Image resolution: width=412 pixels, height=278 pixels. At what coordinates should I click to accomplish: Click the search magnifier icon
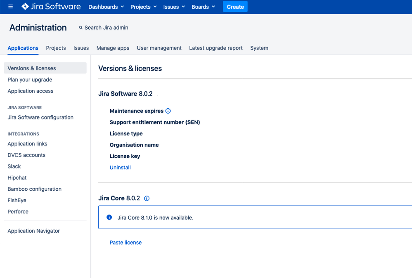point(81,28)
